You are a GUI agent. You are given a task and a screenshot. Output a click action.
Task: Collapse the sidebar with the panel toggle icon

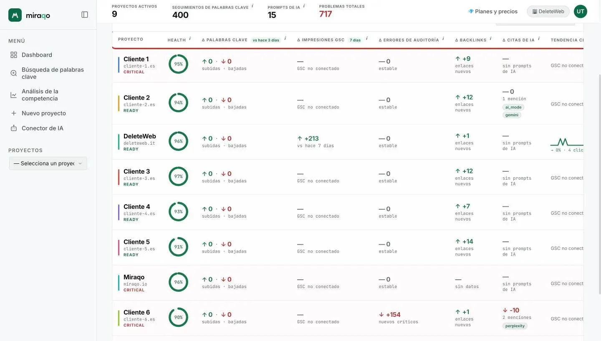(85, 15)
